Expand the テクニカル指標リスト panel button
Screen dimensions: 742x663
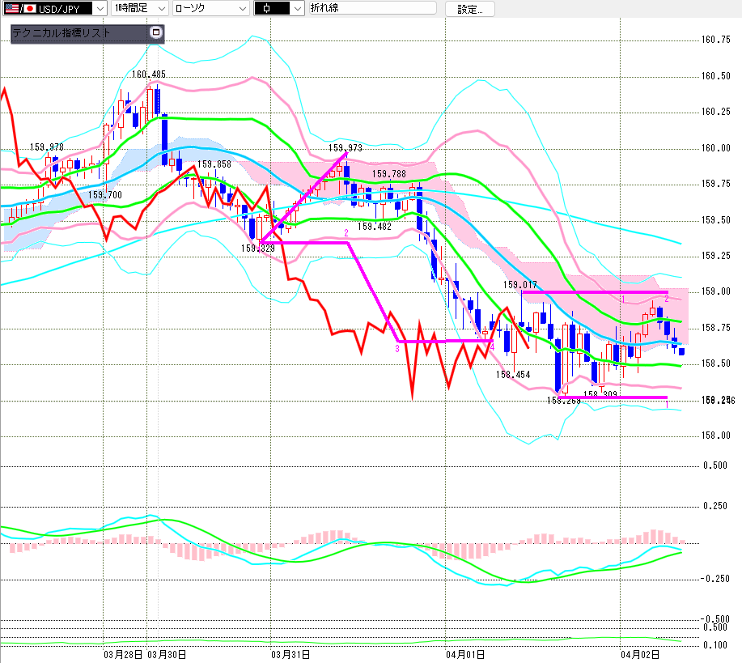pyautogui.click(x=156, y=33)
